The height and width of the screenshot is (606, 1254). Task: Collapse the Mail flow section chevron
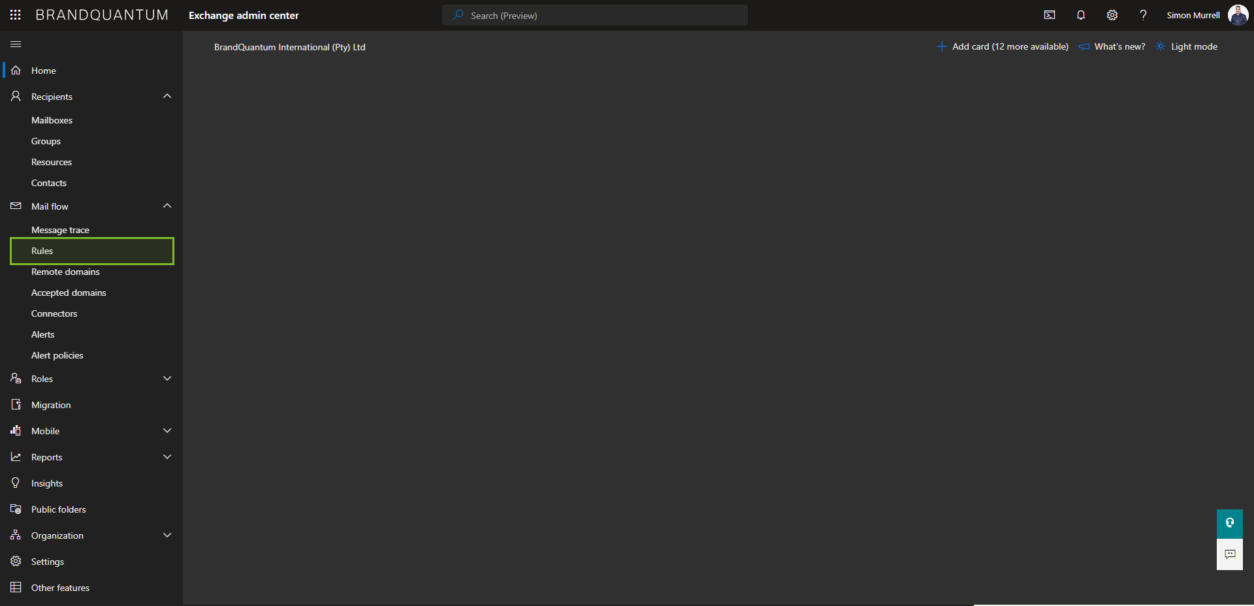click(167, 206)
